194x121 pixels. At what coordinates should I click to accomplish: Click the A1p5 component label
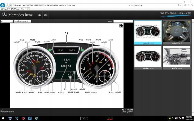[x=110, y=40]
